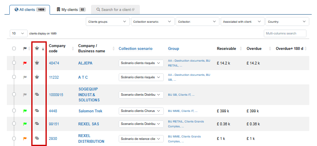
Task: Select the REXEL SAS row checkbox
Action: pos(14,123)
